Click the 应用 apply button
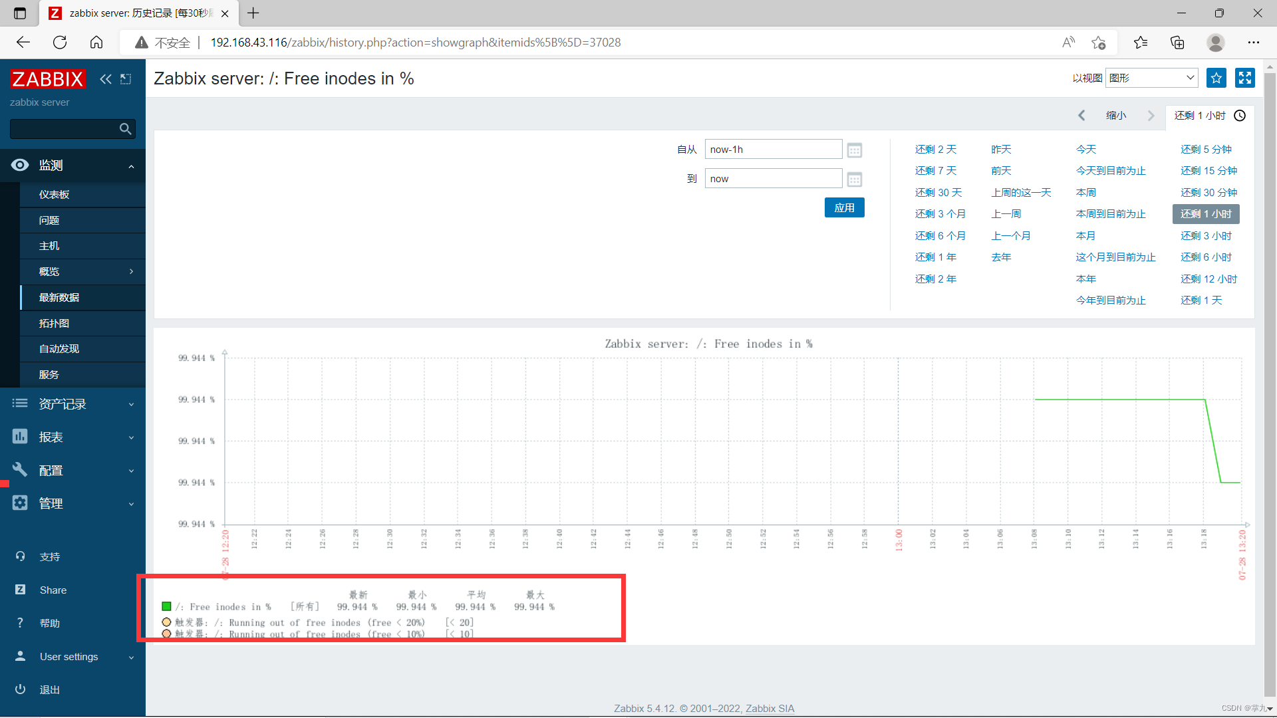 pos(844,207)
